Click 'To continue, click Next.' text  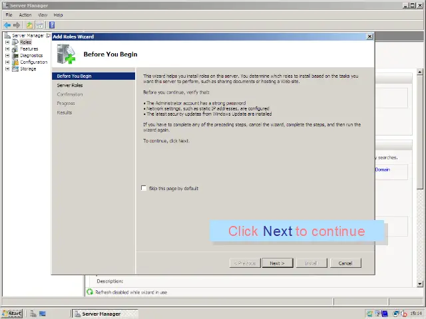(x=166, y=141)
